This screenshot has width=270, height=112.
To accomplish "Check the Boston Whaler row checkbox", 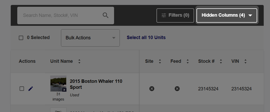I will tap(22, 89).
